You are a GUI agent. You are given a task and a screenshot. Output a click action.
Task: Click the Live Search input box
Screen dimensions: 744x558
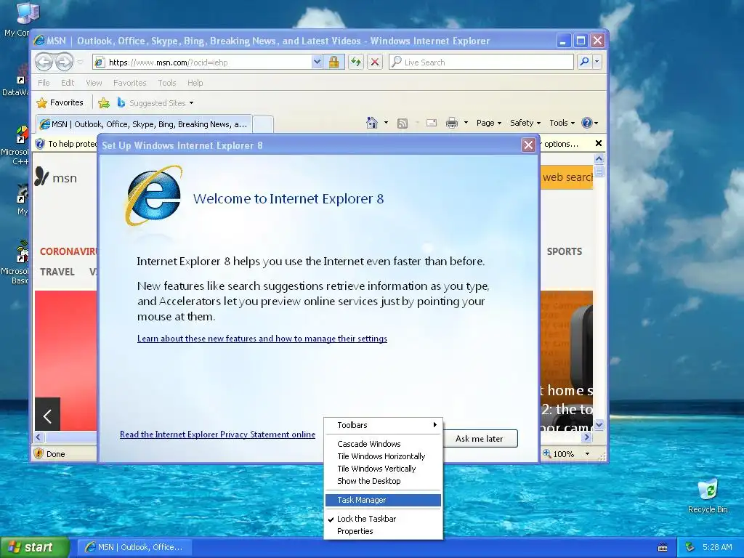481,62
